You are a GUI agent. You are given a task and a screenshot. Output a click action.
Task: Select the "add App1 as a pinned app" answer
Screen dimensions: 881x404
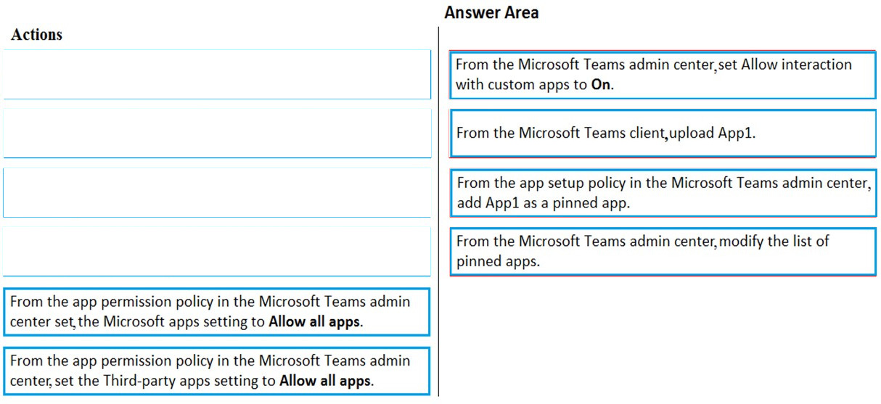(663, 193)
